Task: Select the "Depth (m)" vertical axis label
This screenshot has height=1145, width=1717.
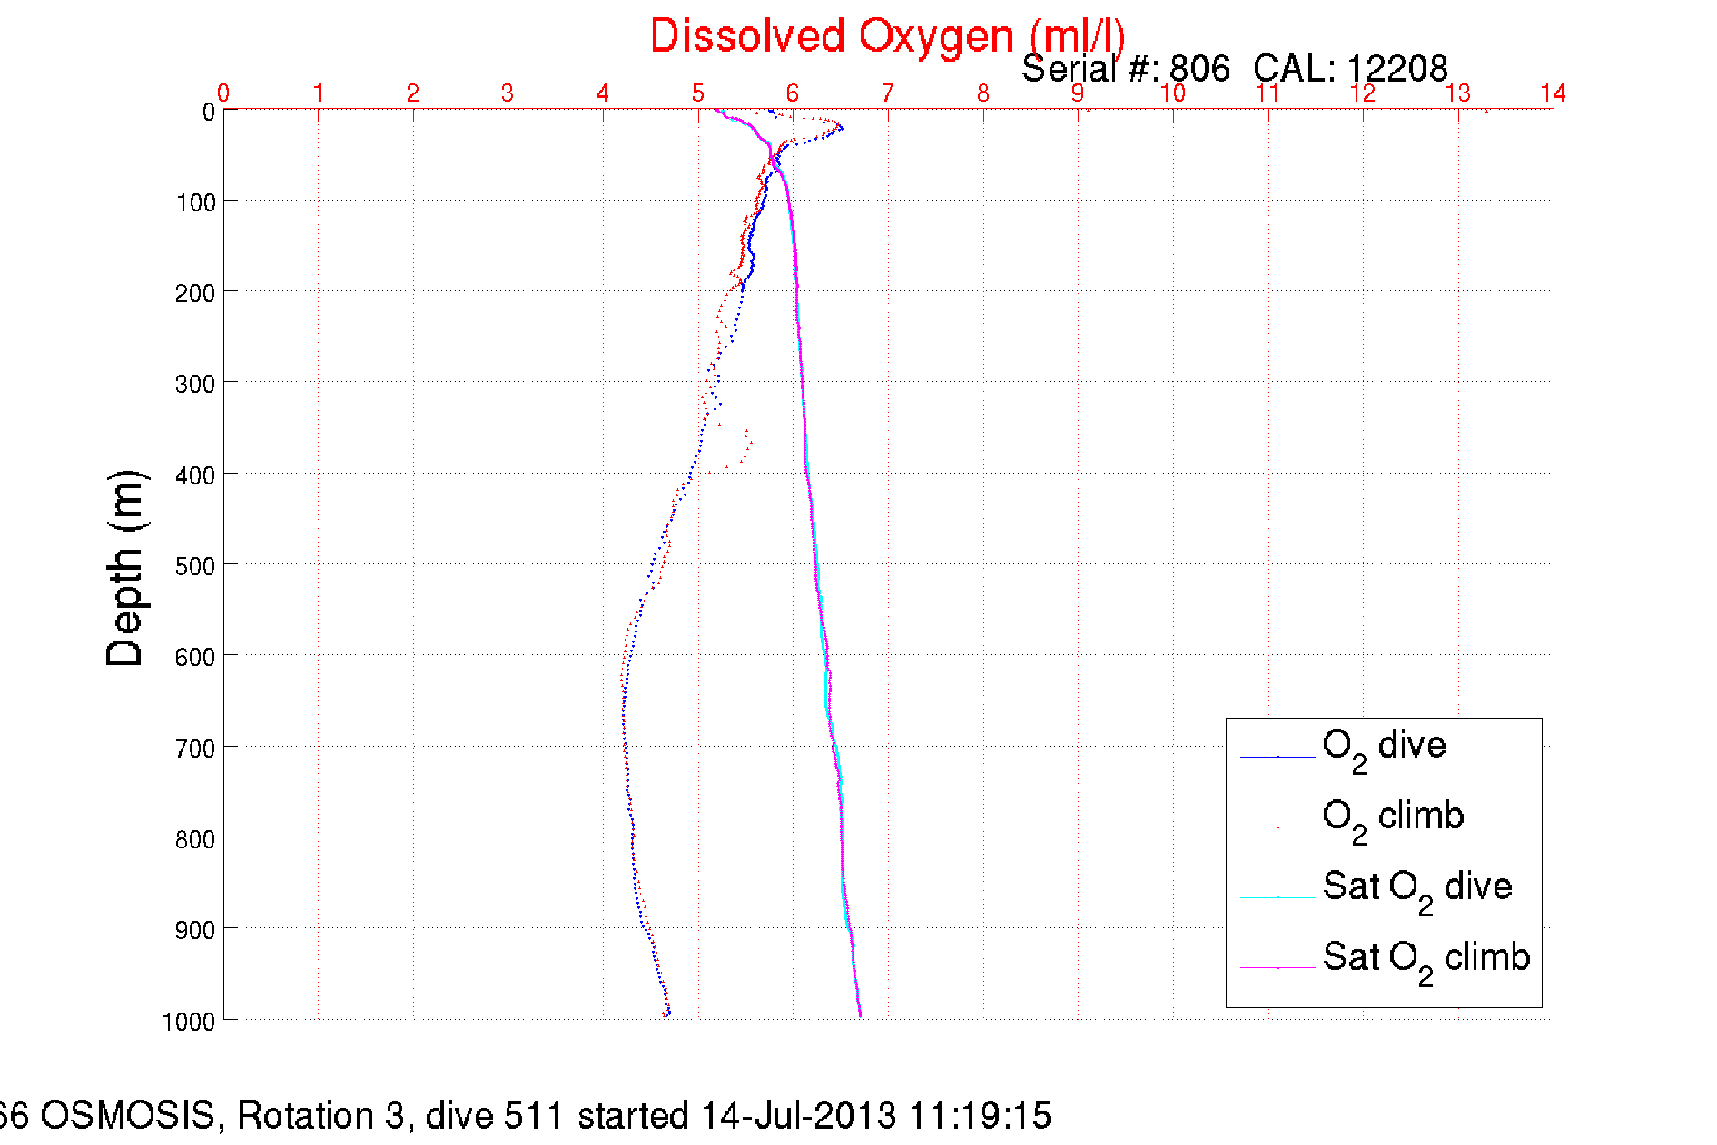Action: pos(125,569)
